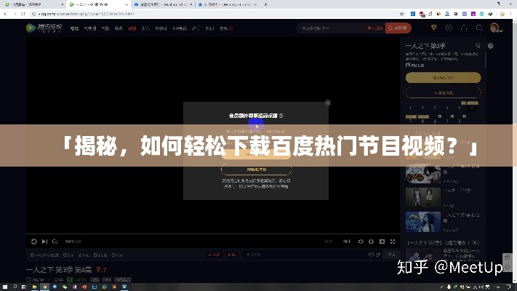Open the Windows Start menu
This screenshot has width=517, height=291.
point(6,285)
